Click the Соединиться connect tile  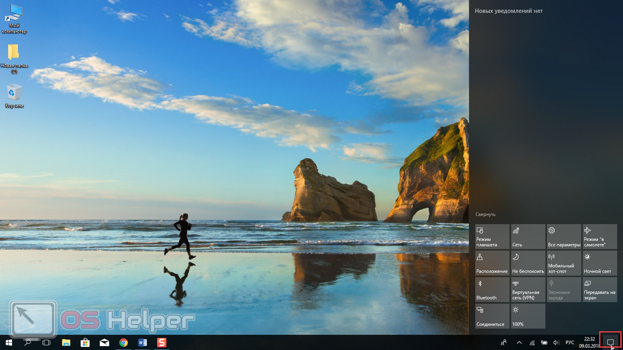coord(492,316)
